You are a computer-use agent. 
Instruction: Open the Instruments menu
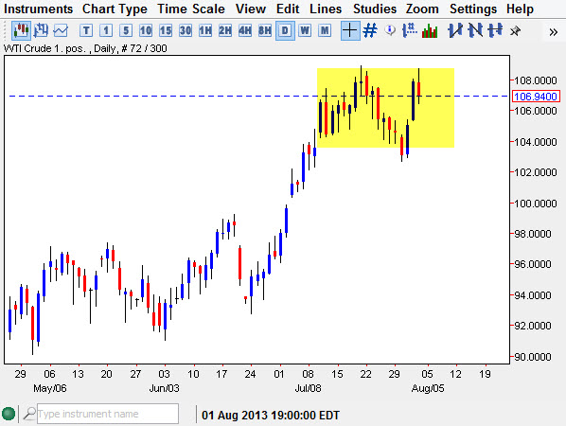click(x=38, y=9)
